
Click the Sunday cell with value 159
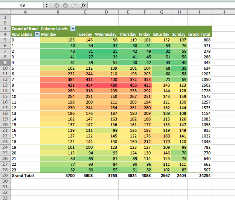click(179, 96)
